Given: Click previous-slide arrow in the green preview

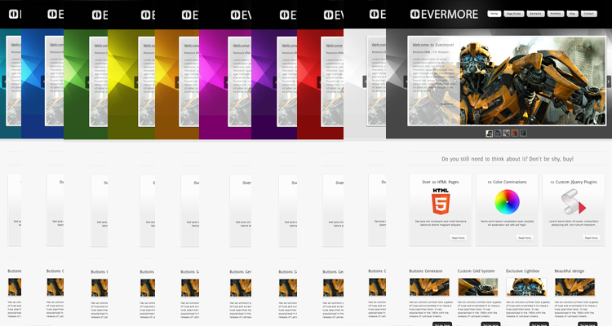Looking at the screenshot, I should click(x=87, y=81).
